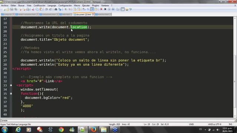Toggle word wrap toolbar icon
Screen dimensions: 237x133
84,9
